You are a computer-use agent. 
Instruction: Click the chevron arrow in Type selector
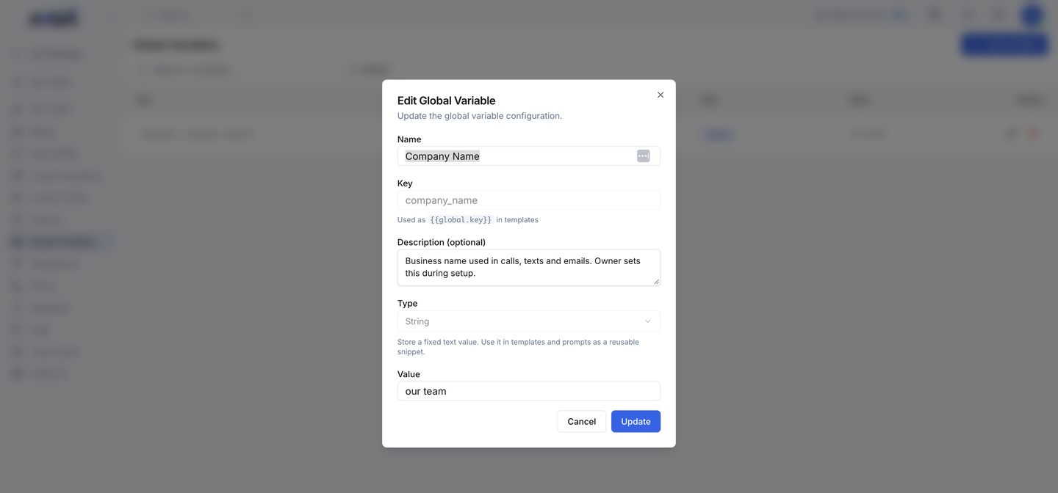click(647, 321)
